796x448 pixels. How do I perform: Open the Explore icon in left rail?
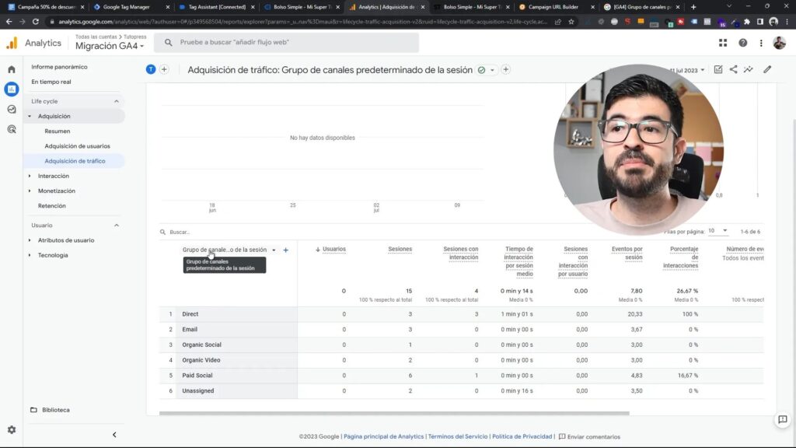pyautogui.click(x=12, y=109)
